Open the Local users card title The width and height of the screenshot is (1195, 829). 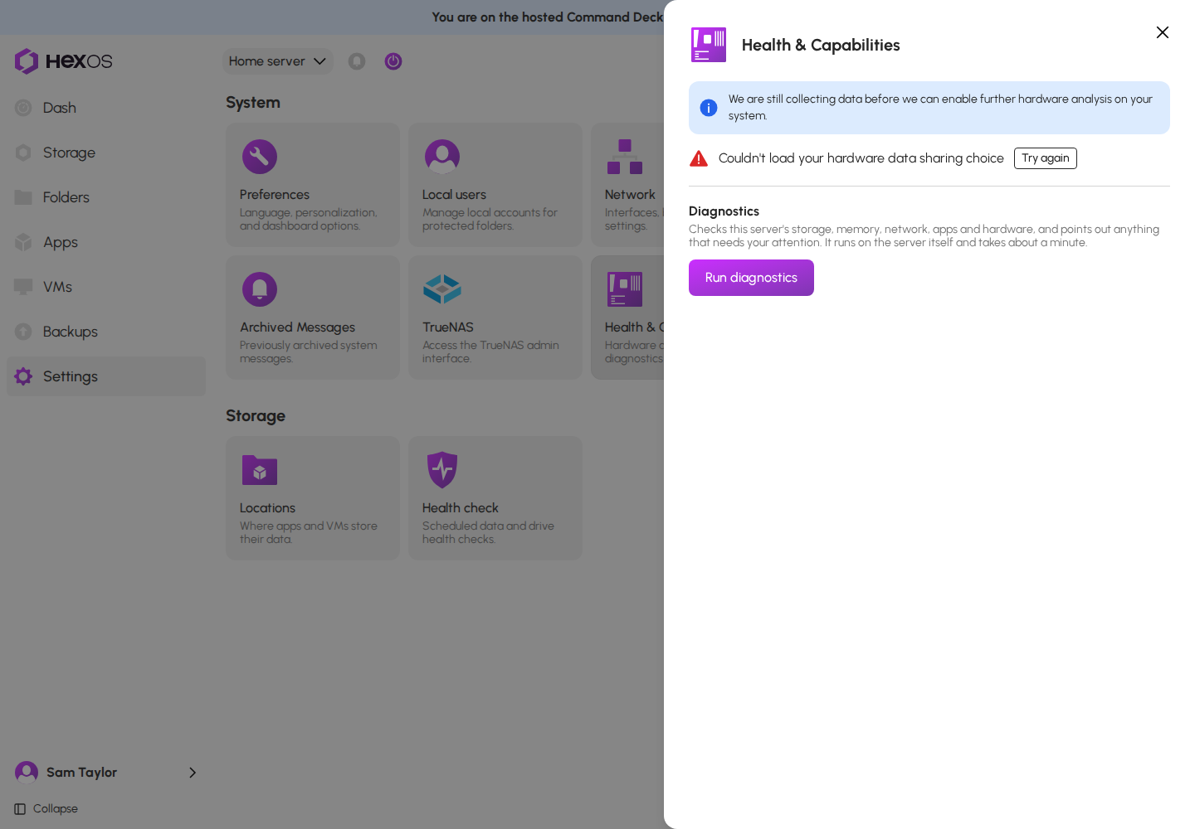[x=454, y=195]
